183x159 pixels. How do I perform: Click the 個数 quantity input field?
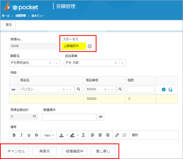(x=141, y=89)
